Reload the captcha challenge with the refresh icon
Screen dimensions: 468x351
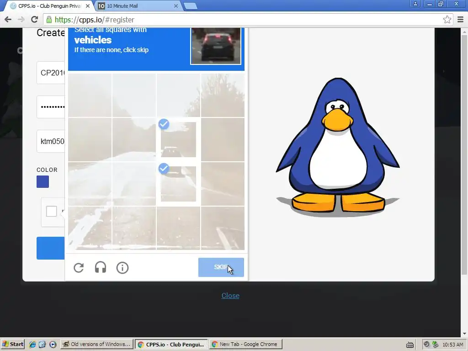pyautogui.click(x=79, y=267)
